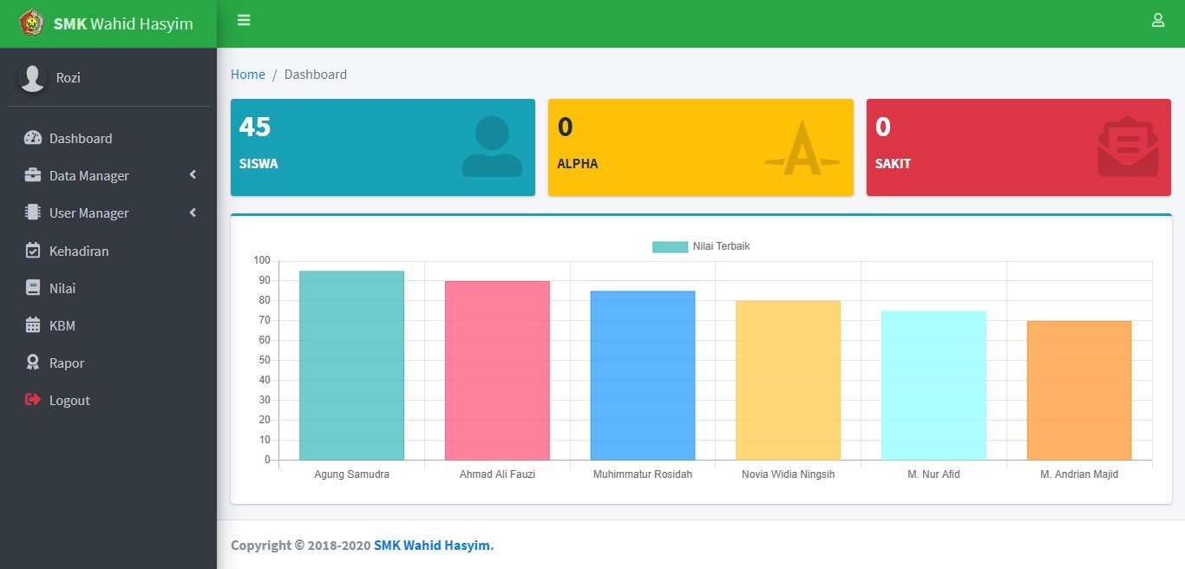1185x569 pixels.
Task: Expand Data Manager submenu chevron
Action: pos(193,175)
